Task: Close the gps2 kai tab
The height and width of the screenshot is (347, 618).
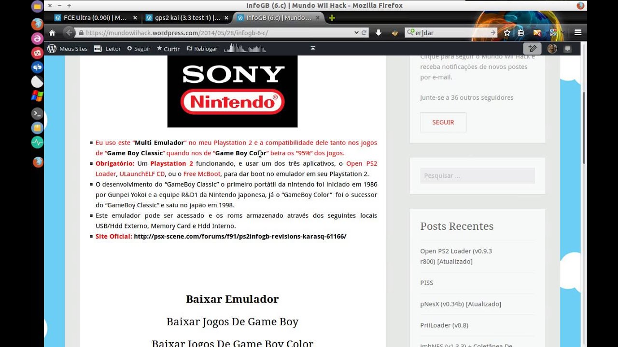Action: tap(226, 18)
